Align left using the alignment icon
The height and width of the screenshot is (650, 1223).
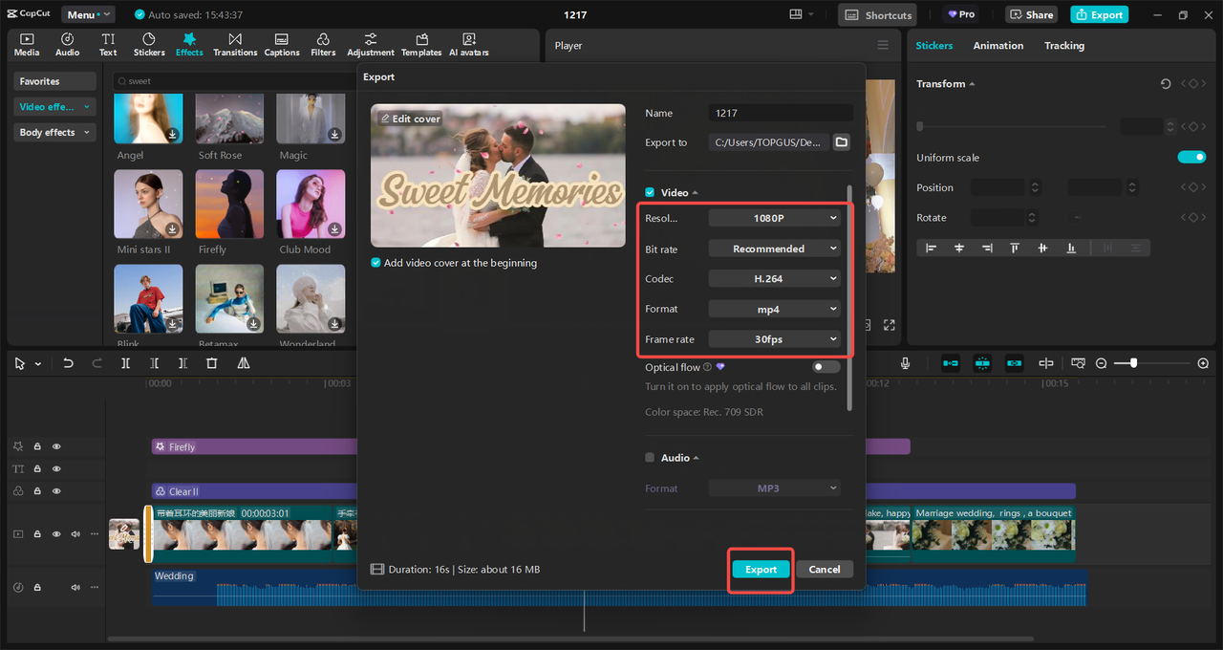click(x=932, y=248)
